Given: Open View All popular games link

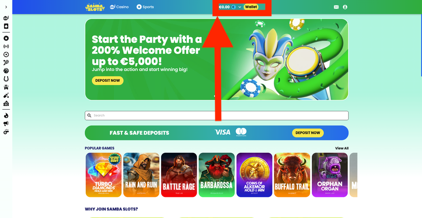Looking at the screenshot, I should click(x=342, y=148).
